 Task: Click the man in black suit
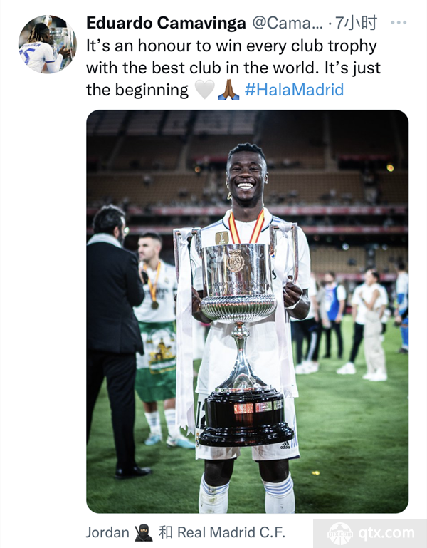(115, 341)
